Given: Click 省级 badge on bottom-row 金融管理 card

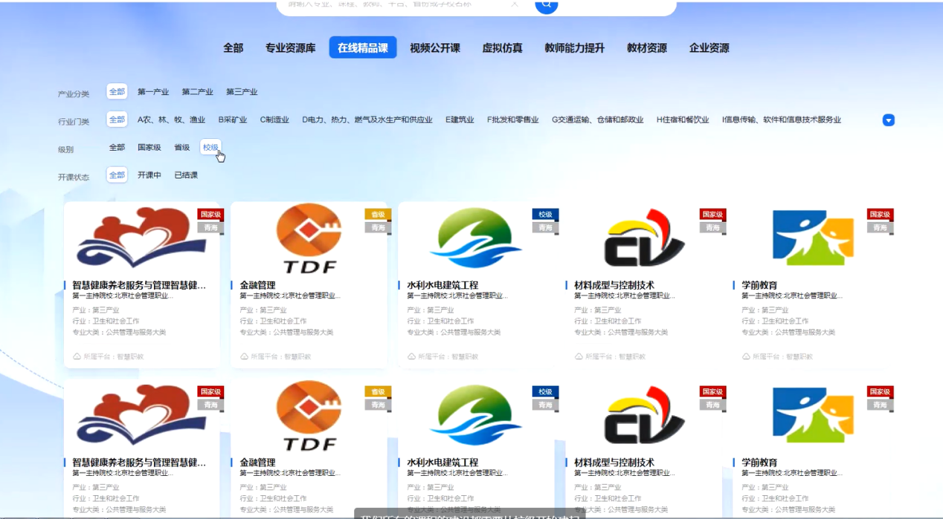Looking at the screenshot, I should 378,392.
